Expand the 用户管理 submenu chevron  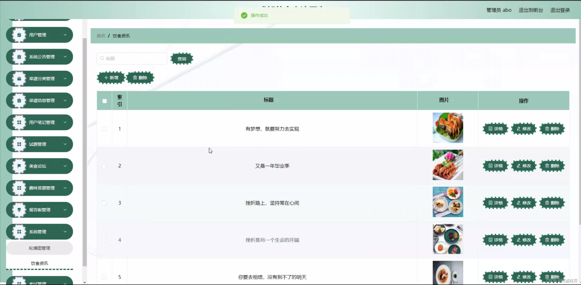tap(65, 34)
